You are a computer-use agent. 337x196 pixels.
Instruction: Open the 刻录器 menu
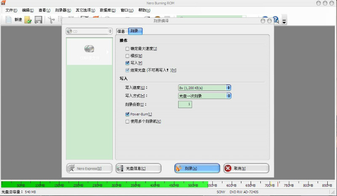(x=63, y=10)
